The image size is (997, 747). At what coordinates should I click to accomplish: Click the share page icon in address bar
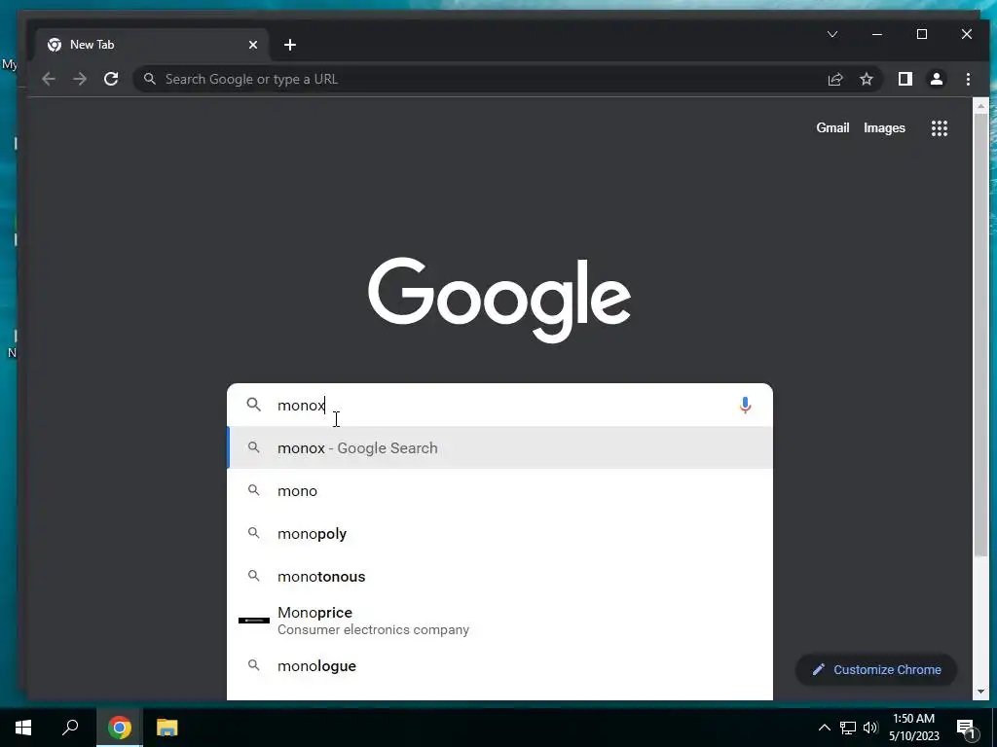pos(834,79)
